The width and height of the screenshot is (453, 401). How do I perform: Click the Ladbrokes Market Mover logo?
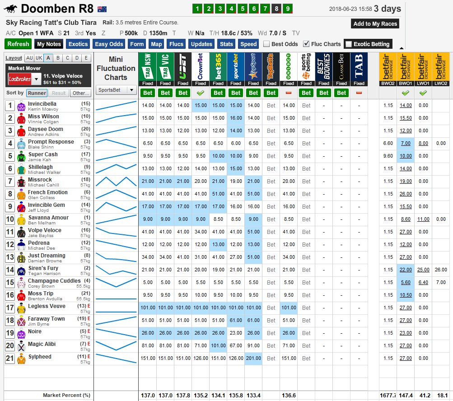coord(19,79)
